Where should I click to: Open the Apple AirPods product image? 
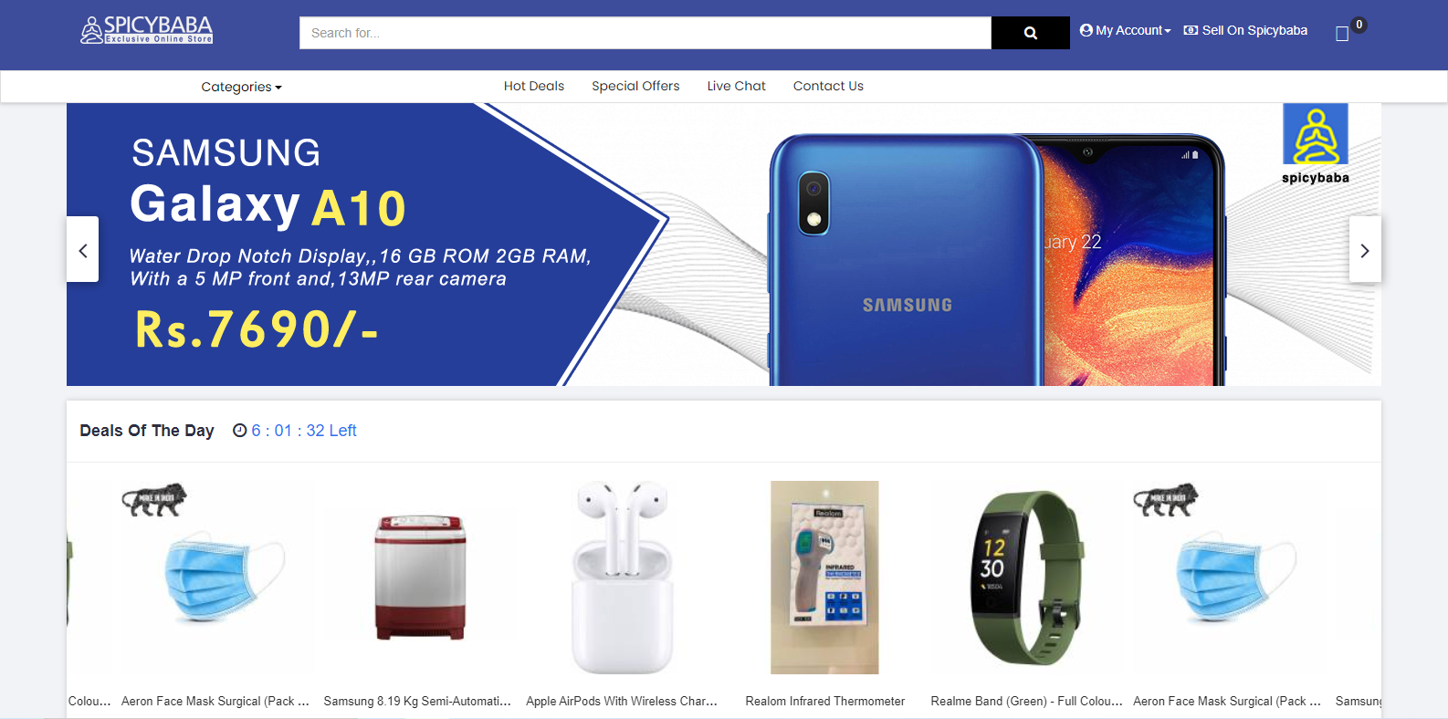622,578
